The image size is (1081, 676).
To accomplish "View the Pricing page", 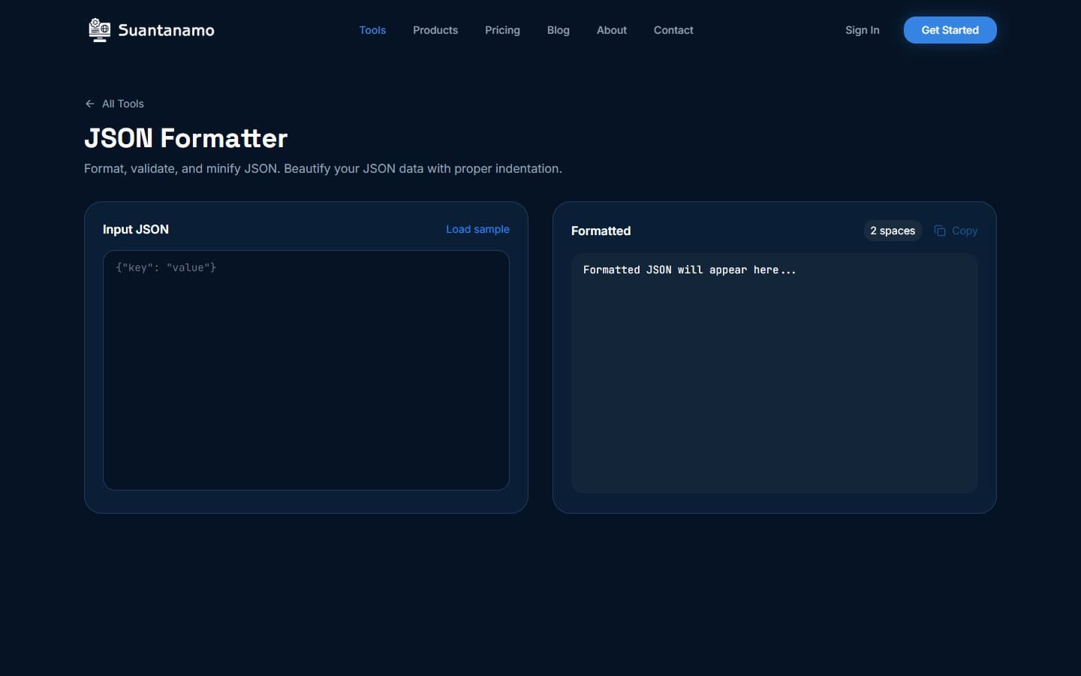I will (502, 30).
